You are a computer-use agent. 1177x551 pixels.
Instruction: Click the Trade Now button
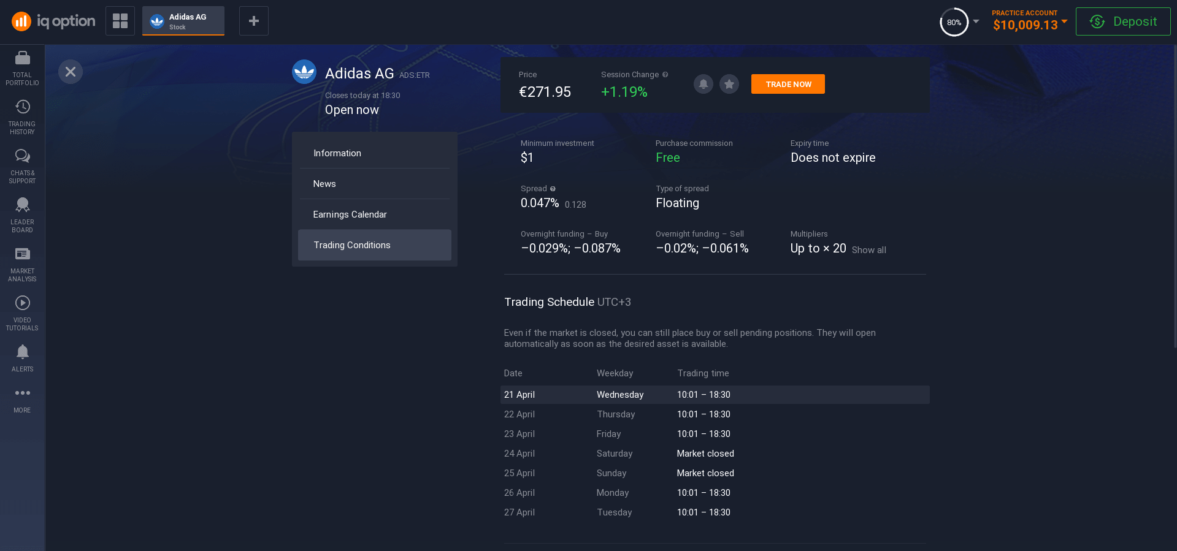coord(788,84)
